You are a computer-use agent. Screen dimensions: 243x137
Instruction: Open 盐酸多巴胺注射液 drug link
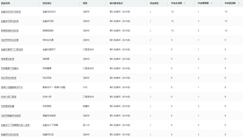[x=10, y=21]
